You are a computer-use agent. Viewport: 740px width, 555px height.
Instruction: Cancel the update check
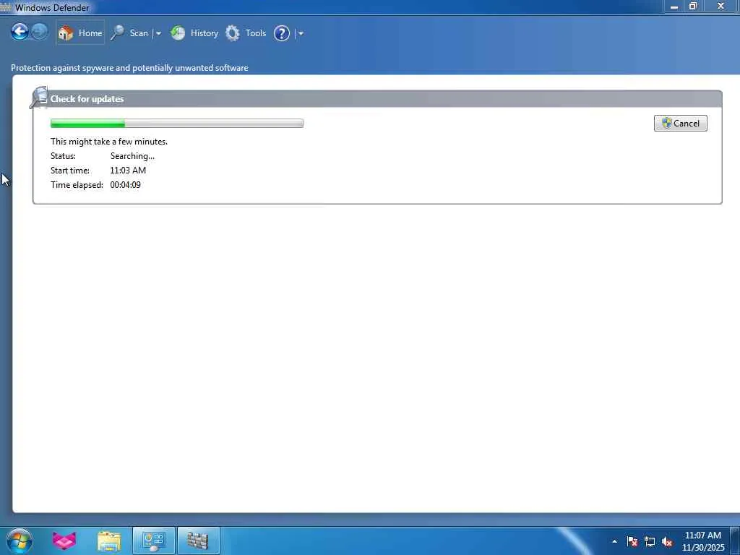point(680,123)
